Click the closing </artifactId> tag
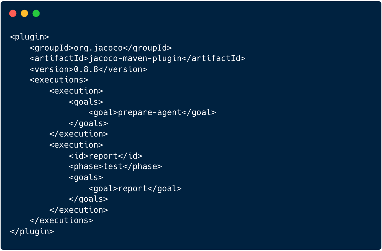The height and width of the screenshot is (251, 382). 213,58
